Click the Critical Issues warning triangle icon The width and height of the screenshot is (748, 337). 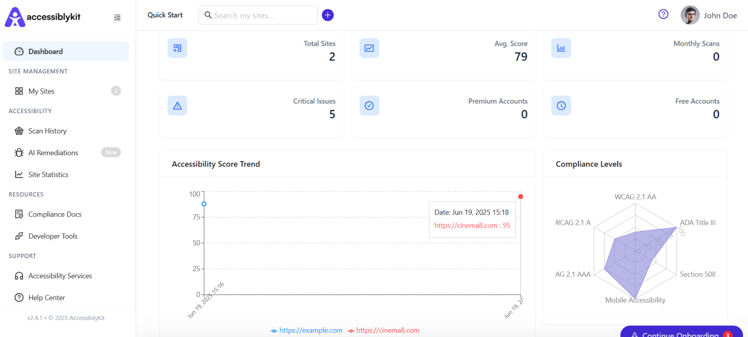coord(178,106)
